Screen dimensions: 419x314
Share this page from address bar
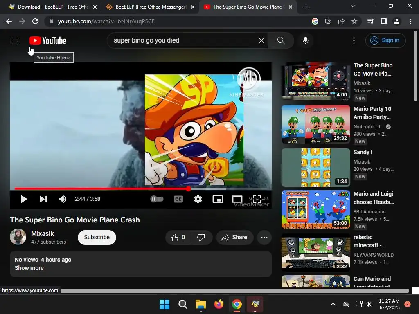pos(341,21)
